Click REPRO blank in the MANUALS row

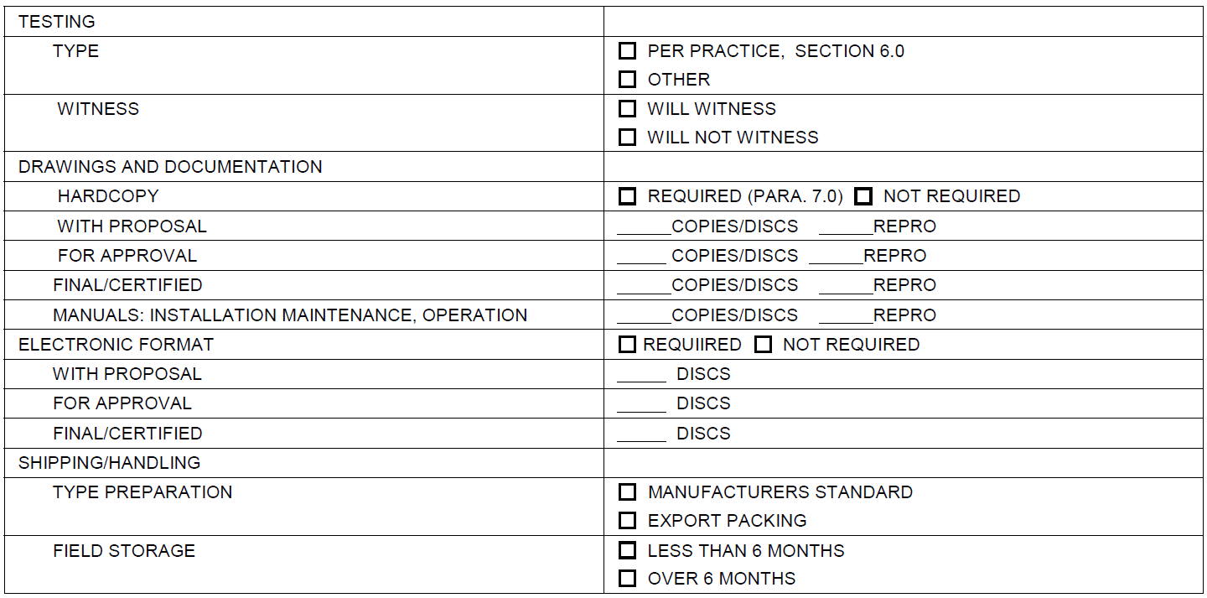click(x=846, y=317)
